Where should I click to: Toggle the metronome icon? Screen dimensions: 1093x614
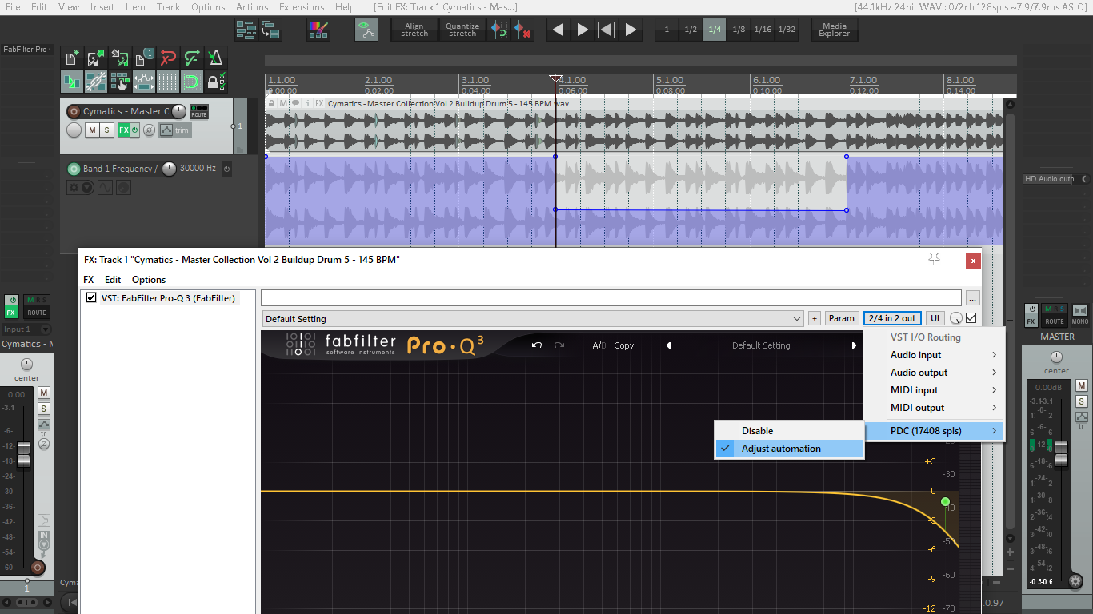(216, 58)
